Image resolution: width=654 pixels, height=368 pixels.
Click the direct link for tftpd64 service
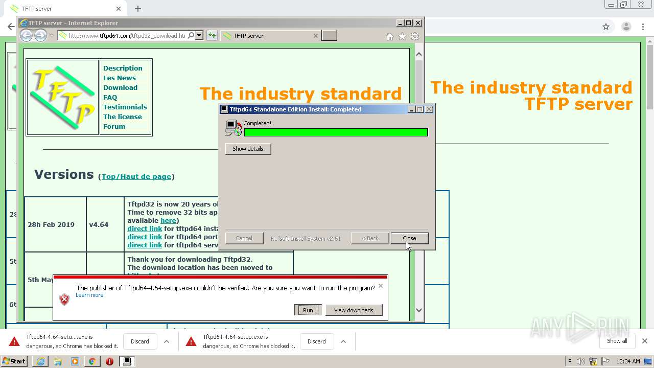[x=145, y=245]
